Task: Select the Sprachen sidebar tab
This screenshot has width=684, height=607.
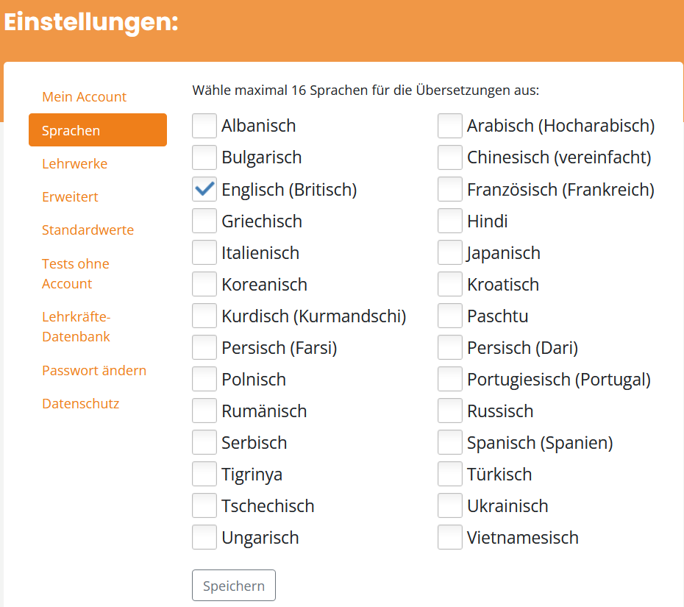Action: tap(98, 130)
